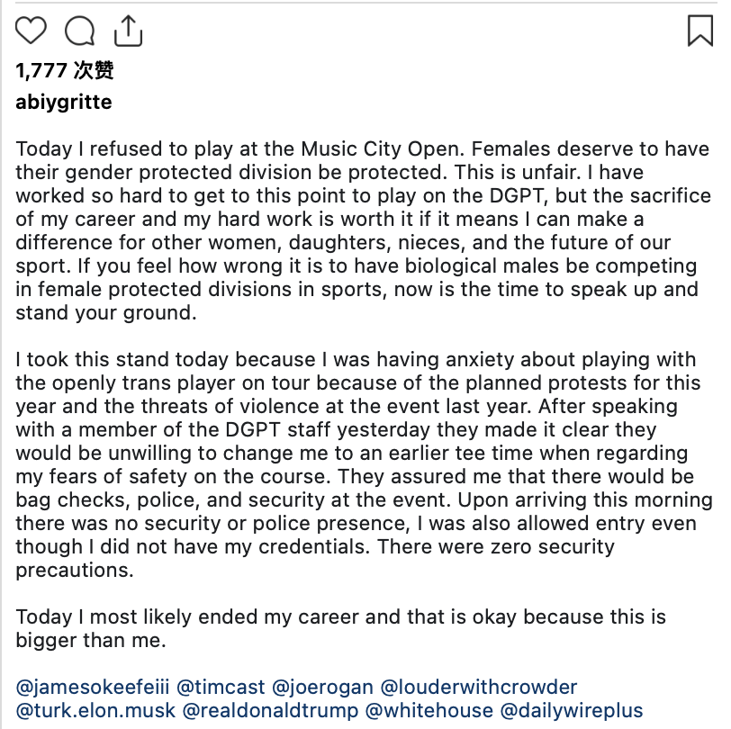
Task: Go to the @joerogan tagged profile
Action: (322, 687)
